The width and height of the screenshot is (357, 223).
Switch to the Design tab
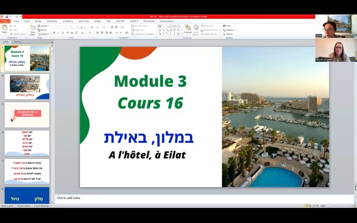tap(38, 21)
